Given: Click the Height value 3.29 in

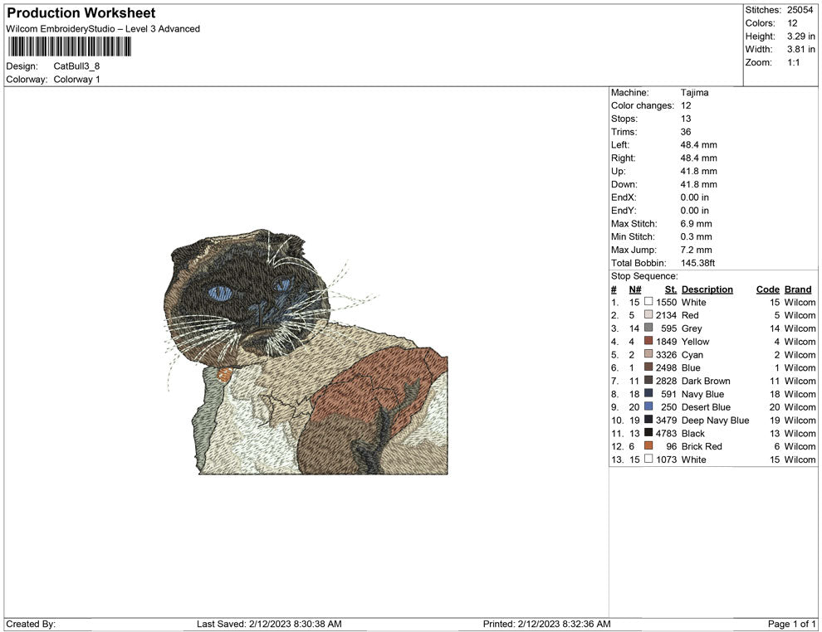Looking at the screenshot, I should [x=801, y=36].
